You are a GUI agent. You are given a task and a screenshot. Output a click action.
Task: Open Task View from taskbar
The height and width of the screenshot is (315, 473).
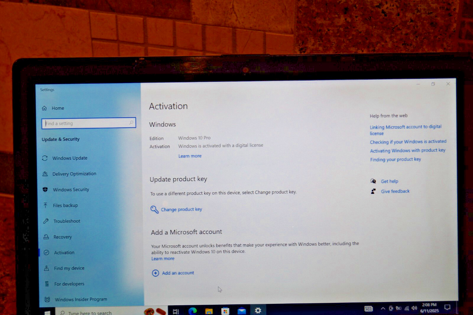[x=176, y=311]
